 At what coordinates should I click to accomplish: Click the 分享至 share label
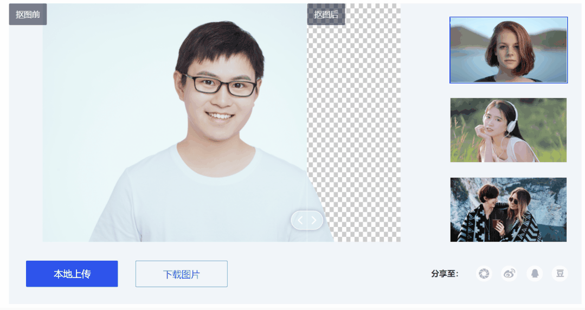pyautogui.click(x=445, y=274)
